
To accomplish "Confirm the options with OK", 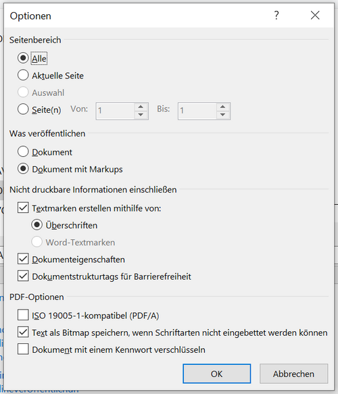I will 216,374.
